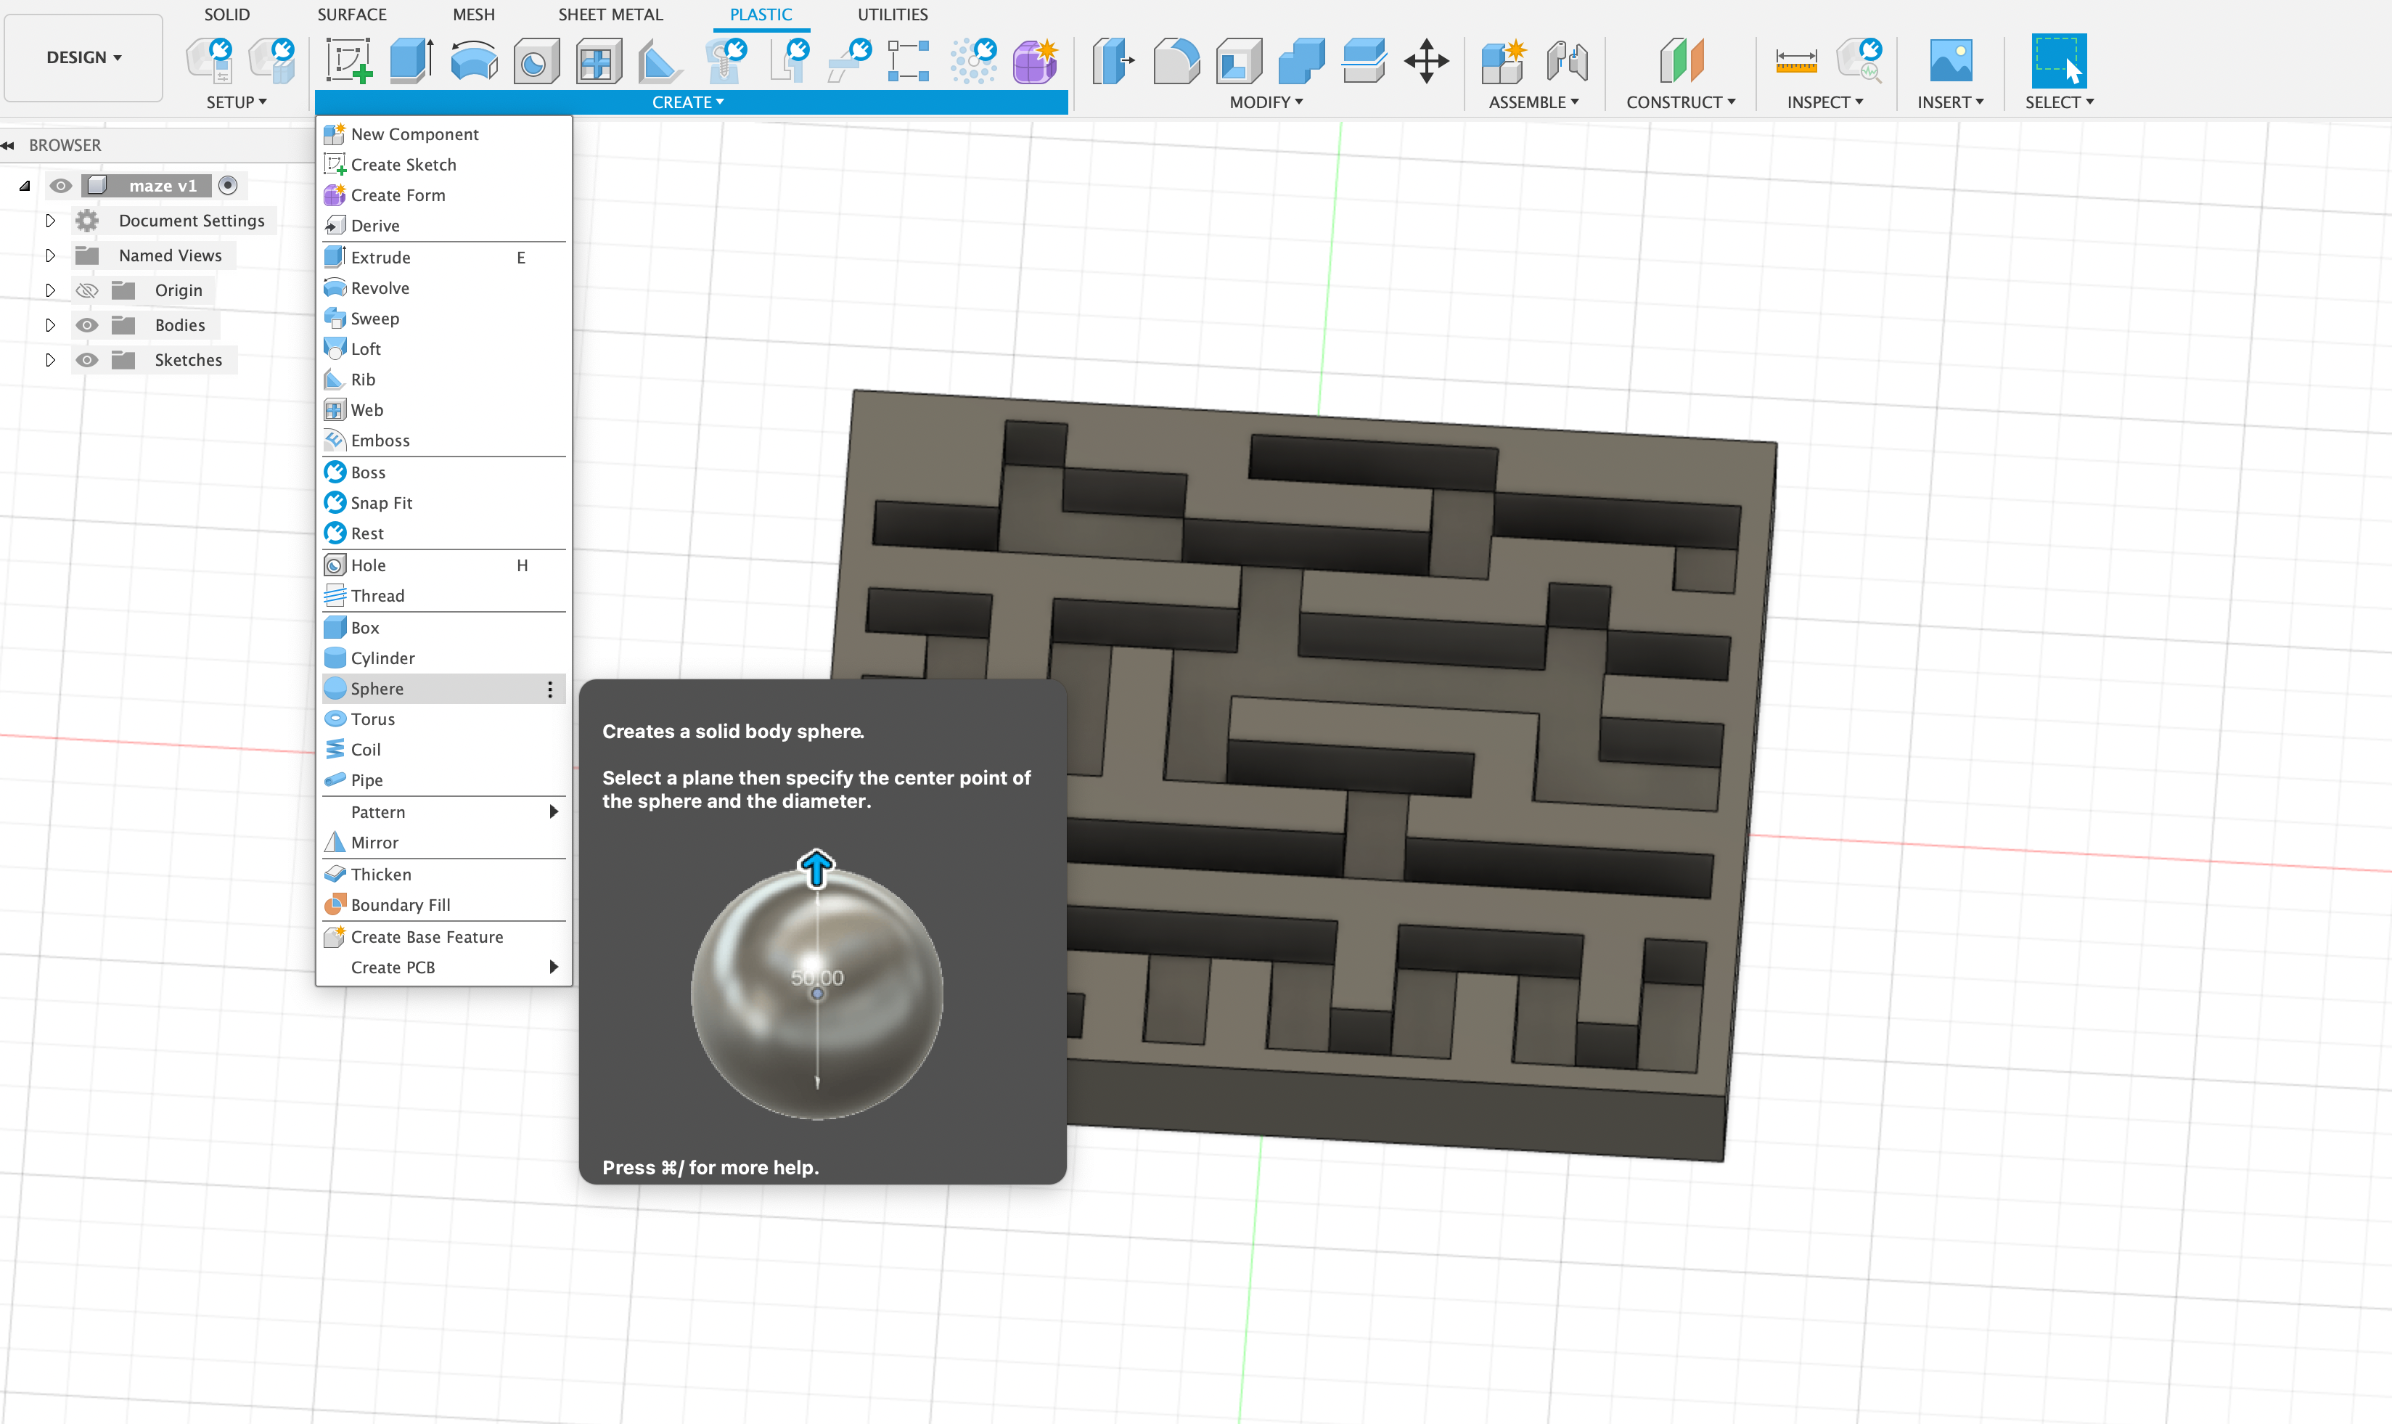Expand the Bodies tree item
The width and height of the screenshot is (2392, 1424).
tap(51, 324)
